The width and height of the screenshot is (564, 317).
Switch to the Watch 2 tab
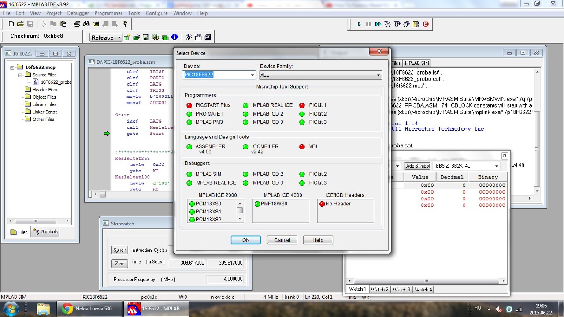tap(380, 290)
